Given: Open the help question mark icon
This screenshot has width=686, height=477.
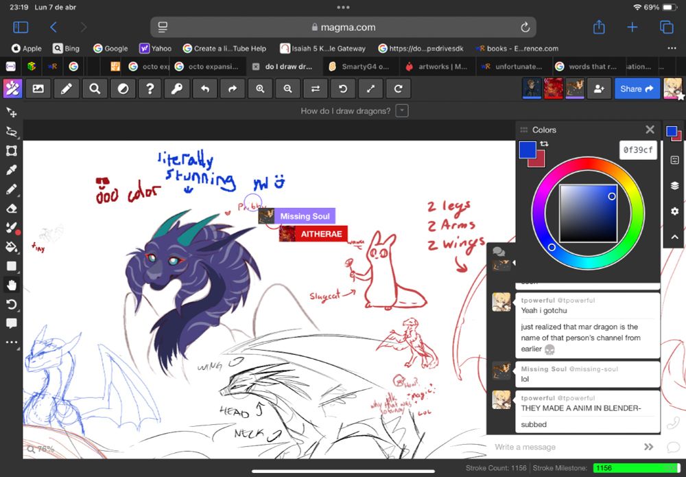Looking at the screenshot, I should [x=150, y=89].
